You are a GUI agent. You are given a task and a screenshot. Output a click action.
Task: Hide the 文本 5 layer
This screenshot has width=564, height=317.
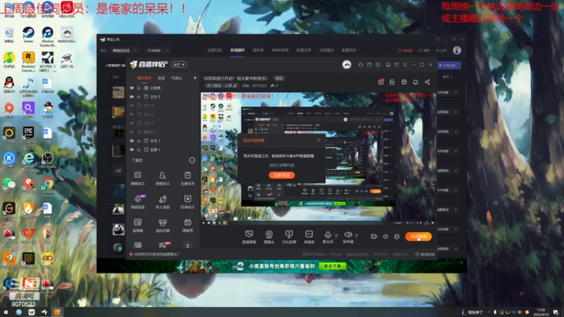pyautogui.click(x=132, y=97)
